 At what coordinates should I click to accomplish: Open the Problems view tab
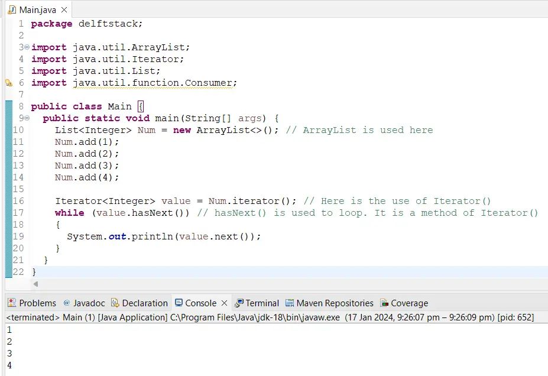(x=32, y=303)
